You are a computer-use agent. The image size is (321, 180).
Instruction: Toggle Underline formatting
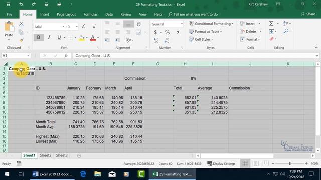point(59,37)
